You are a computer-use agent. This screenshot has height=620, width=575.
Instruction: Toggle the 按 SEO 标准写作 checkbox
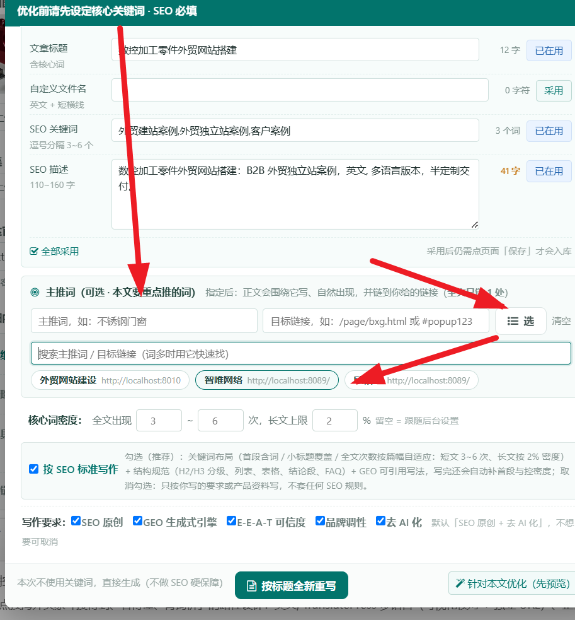[34, 469]
